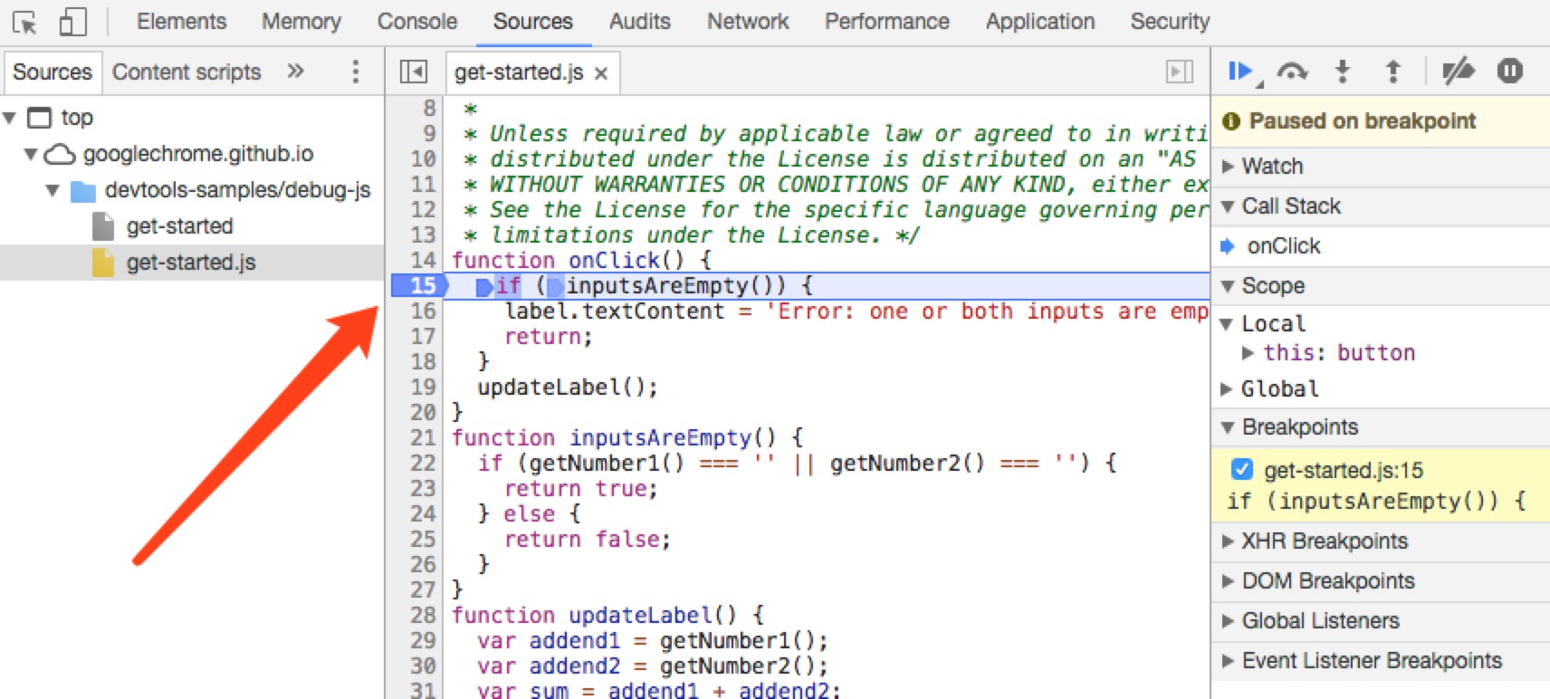Select the Sources navigator sub-tab

(x=53, y=72)
